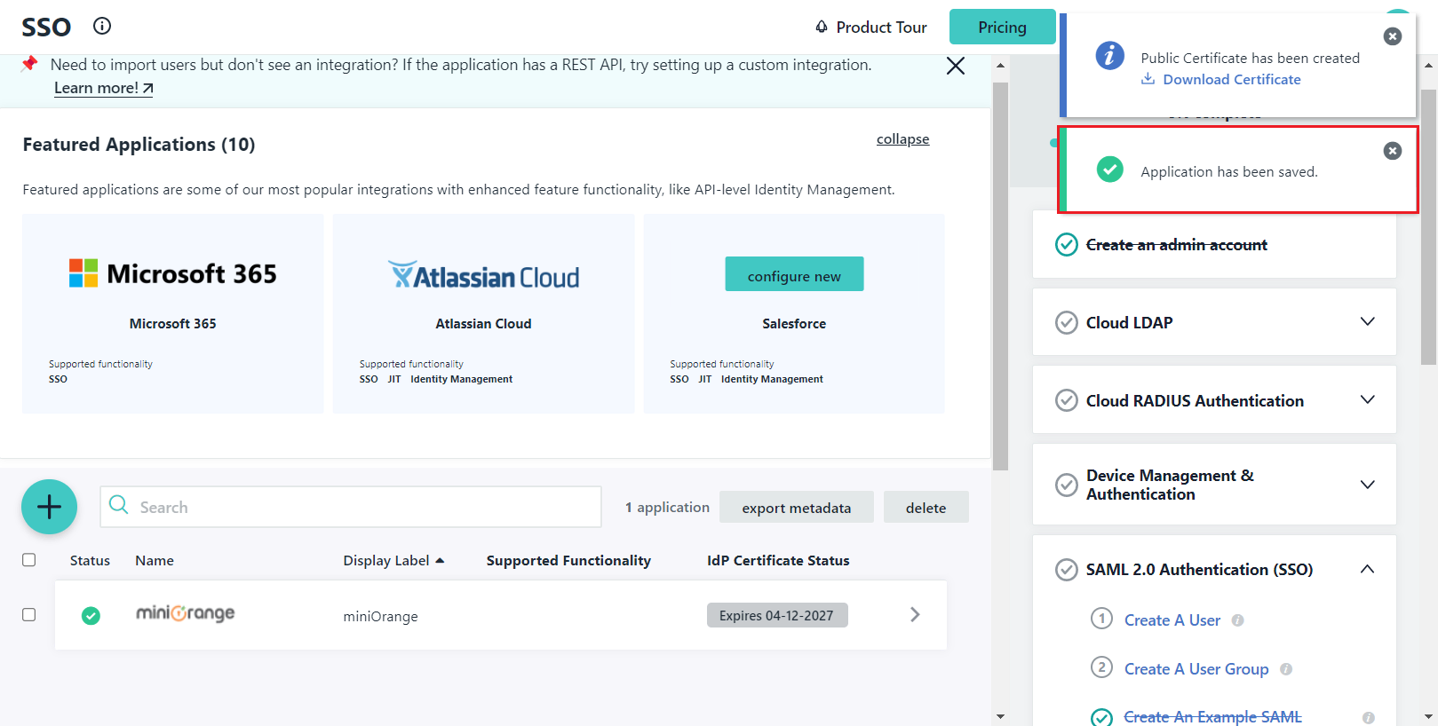Click Download Certificate link
The width and height of the screenshot is (1438, 726).
tap(1231, 79)
